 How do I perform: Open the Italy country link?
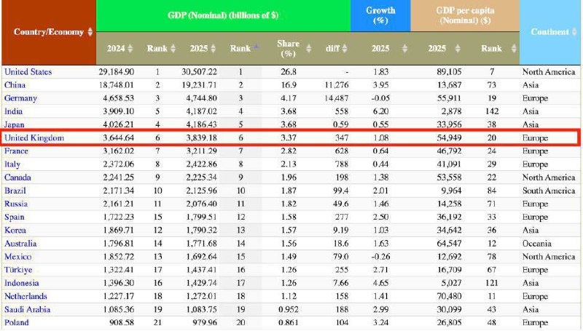12,164
